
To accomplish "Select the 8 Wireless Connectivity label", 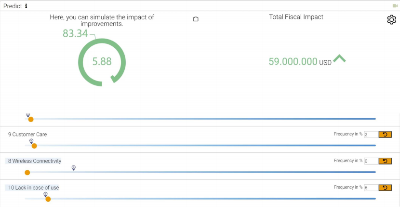I will coord(34,161).
